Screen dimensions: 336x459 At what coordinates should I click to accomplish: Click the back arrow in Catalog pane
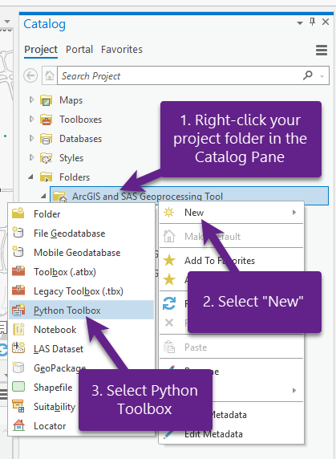[x=30, y=75]
